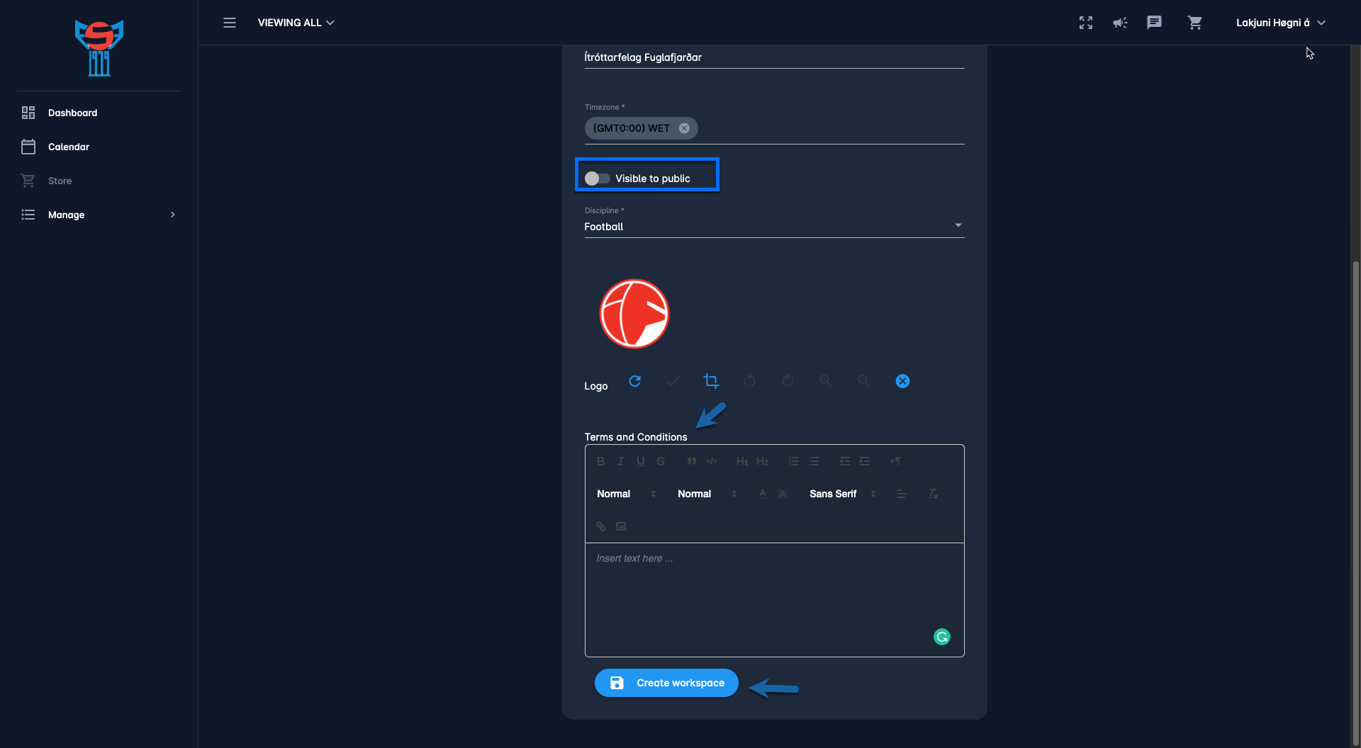Click the Create workspace button
Image resolution: width=1361 pixels, height=748 pixels.
(x=666, y=683)
